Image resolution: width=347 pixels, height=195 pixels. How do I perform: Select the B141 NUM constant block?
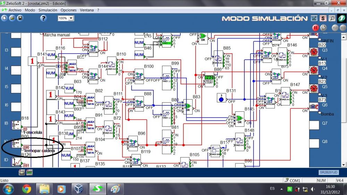pyautogui.click(x=51, y=55)
